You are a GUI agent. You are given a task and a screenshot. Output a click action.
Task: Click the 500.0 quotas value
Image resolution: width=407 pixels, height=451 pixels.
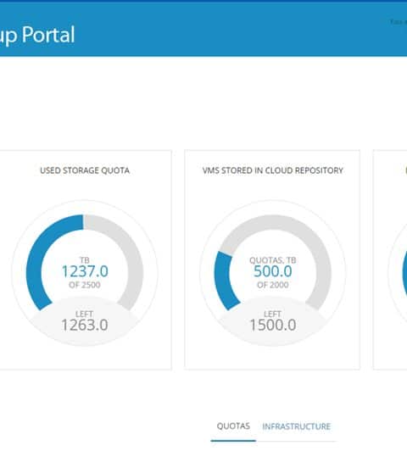[x=273, y=271]
